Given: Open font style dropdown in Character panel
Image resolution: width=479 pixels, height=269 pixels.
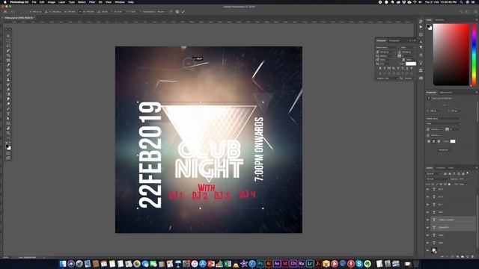Looking at the screenshot, I should click(x=409, y=47).
